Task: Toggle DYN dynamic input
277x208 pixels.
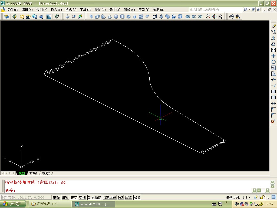Action: click(x=121, y=197)
